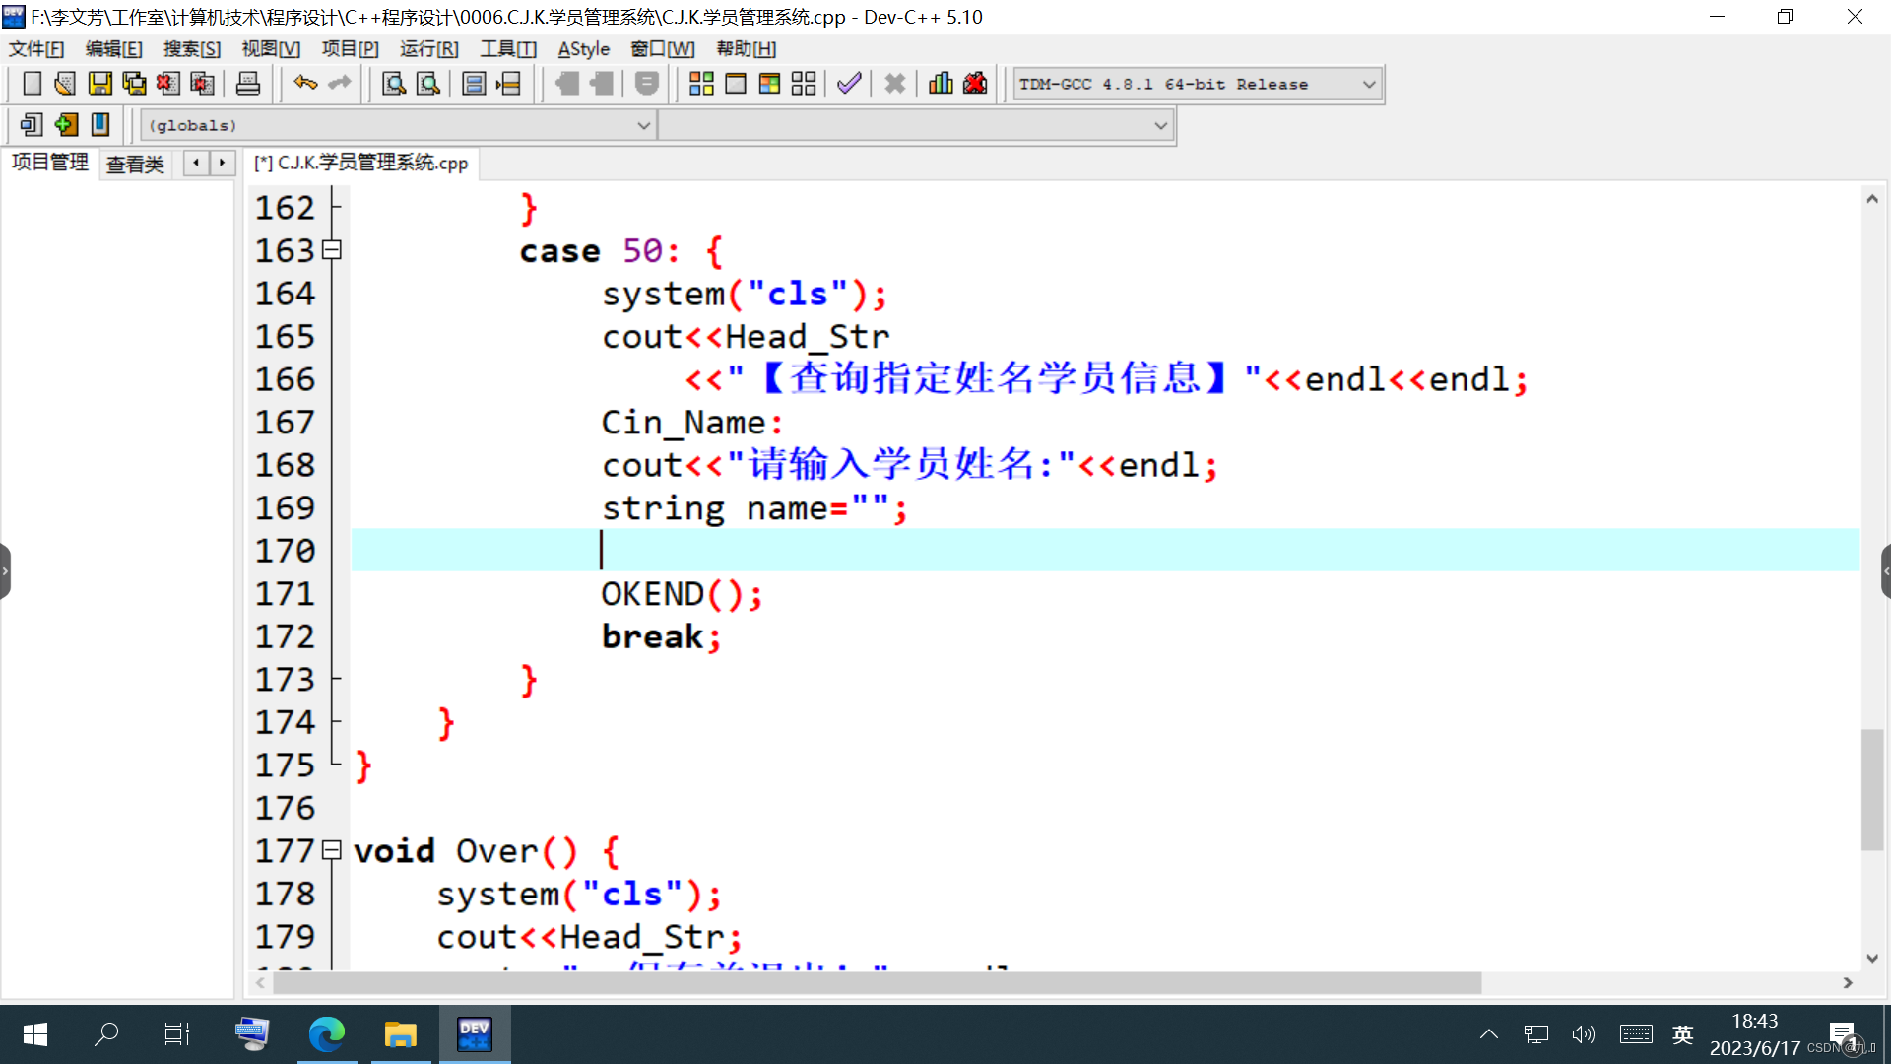
Task: Click the Undo arrow icon
Action: [305, 84]
